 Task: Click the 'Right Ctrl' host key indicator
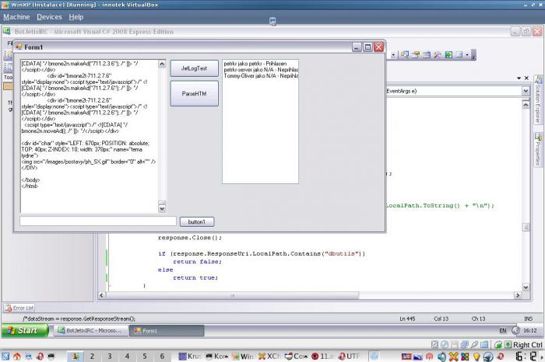(524, 345)
